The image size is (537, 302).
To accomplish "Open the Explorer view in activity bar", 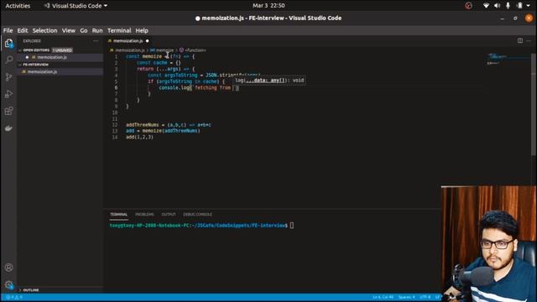I will tap(9, 43).
